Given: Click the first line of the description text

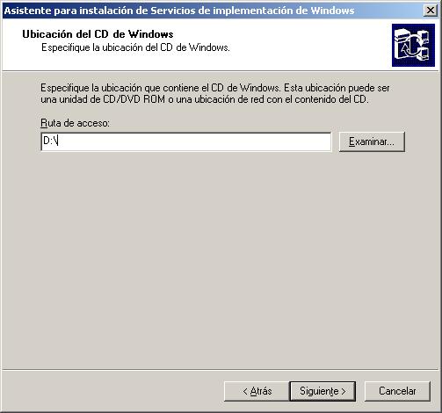Looking at the screenshot, I should click(215, 88).
